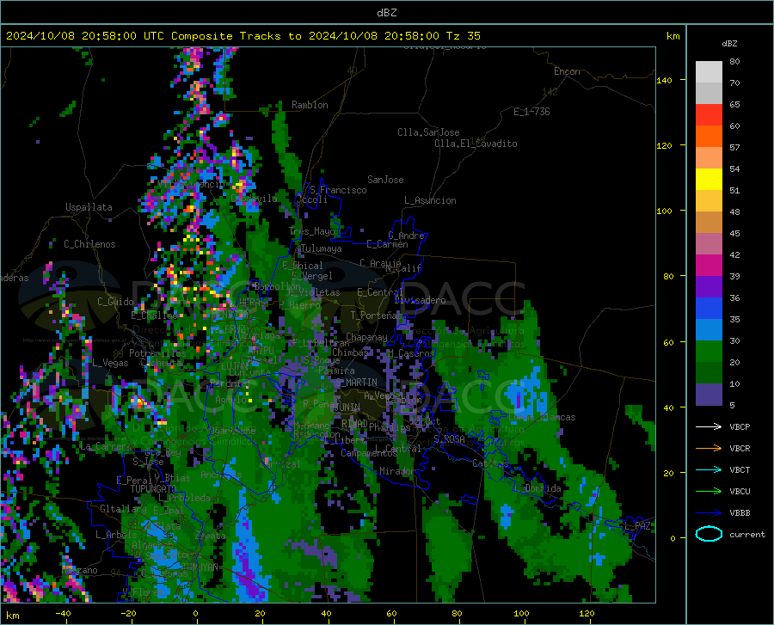Click the light gray 70-80 dBZ swatch
This screenshot has height=625, width=774.
click(709, 71)
